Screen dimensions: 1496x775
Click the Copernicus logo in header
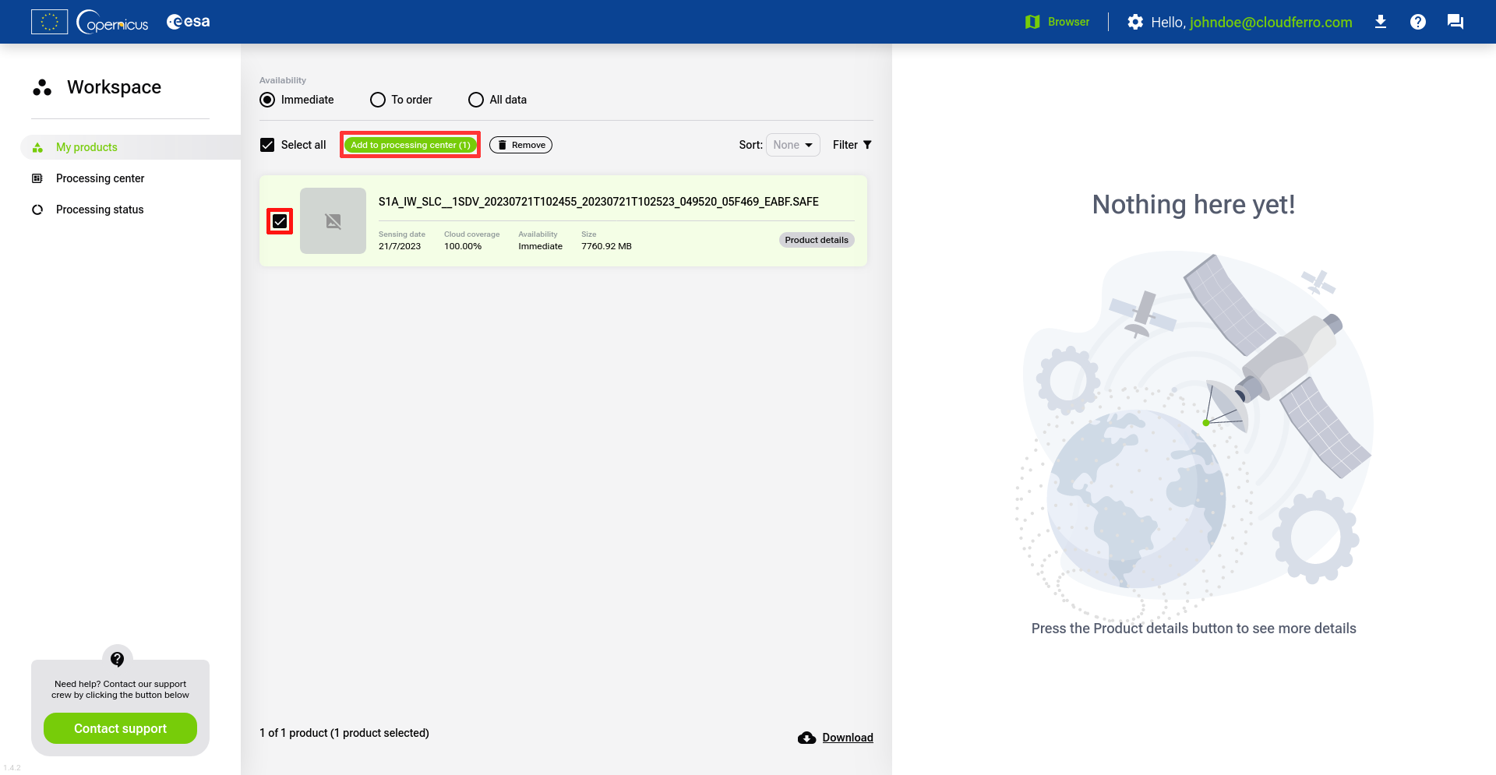(113, 22)
